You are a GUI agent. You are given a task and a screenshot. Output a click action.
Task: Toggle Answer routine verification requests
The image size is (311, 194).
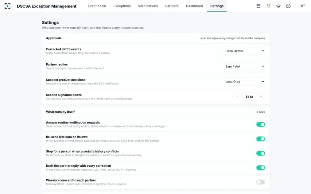tap(261, 124)
